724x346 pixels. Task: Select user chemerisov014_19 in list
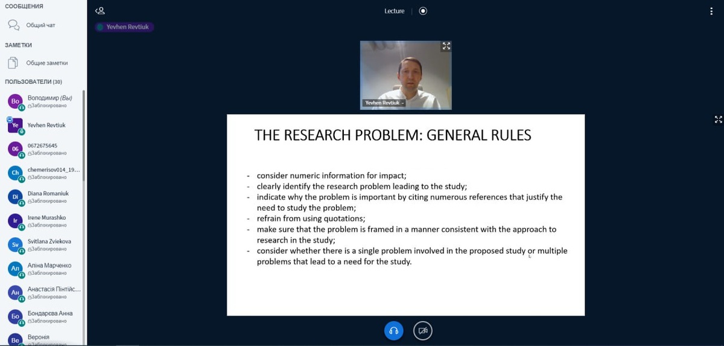pyautogui.click(x=42, y=173)
